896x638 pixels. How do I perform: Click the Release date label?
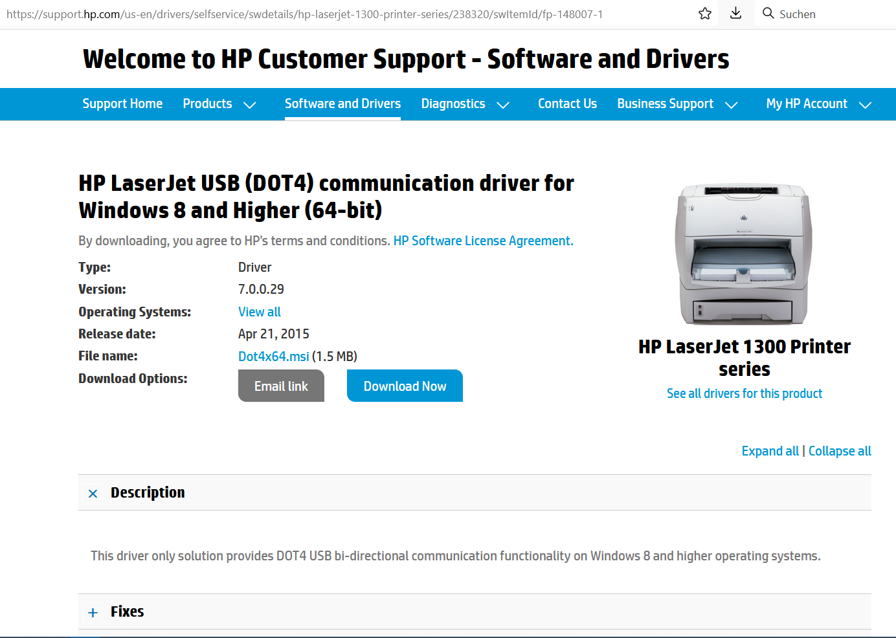(x=117, y=334)
